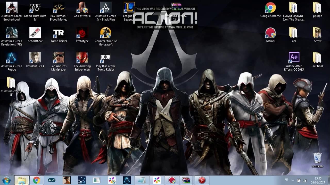330x185 pixels.
Task: Open the God of War II shortcut
Action: point(82,10)
